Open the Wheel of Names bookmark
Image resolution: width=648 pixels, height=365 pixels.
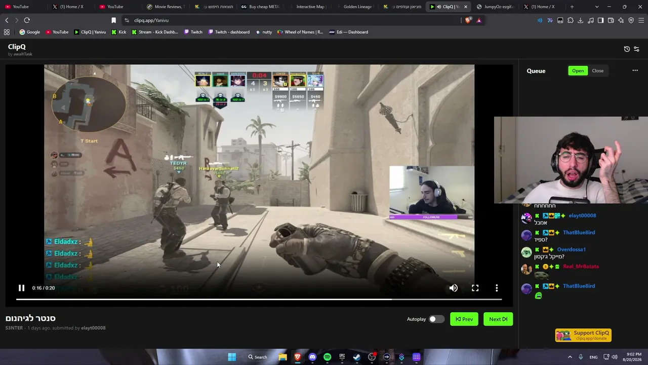[300, 32]
